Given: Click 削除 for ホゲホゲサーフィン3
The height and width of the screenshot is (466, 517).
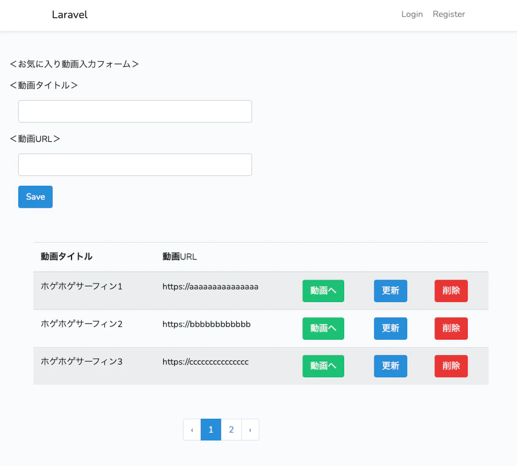Looking at the screenshot, I should 451,366.
